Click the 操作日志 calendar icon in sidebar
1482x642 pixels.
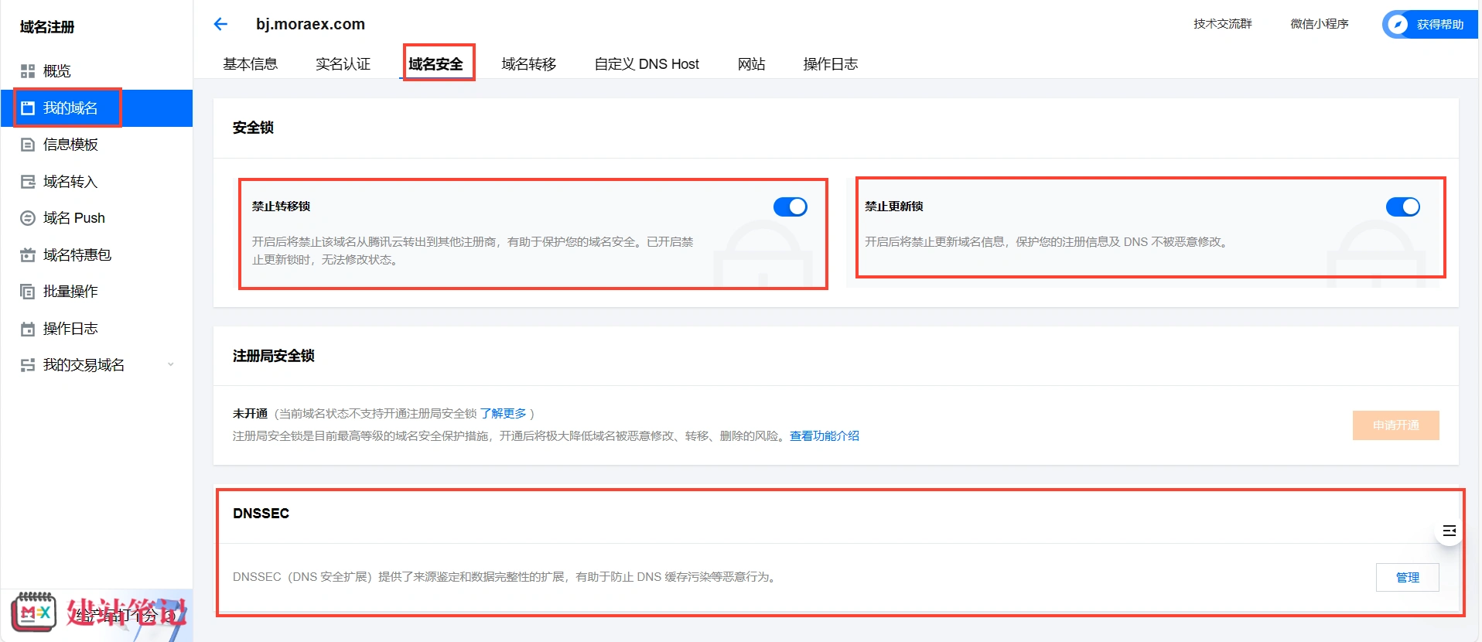click(28, 329)
